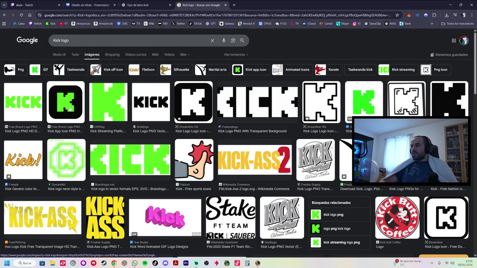The image size is (477, 268).
Task: Open related search kick logo png
Action: [340, 215]
